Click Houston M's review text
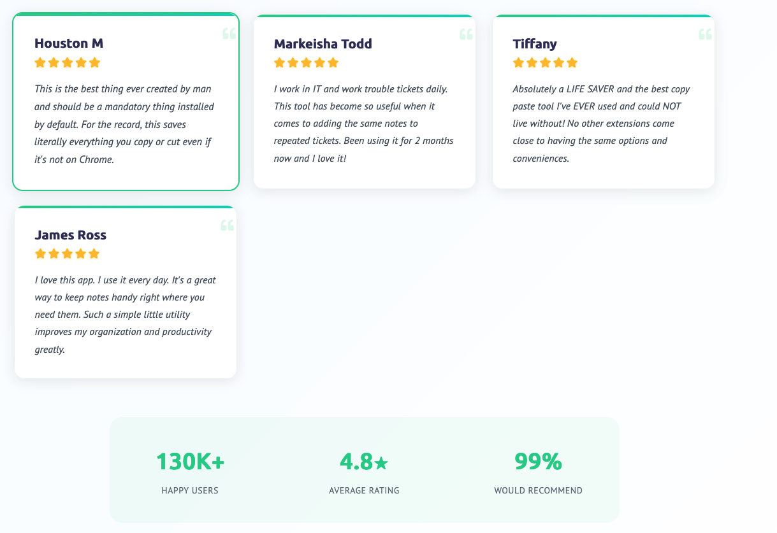Screen dimensions: 777x533 [x=125, y=124]
